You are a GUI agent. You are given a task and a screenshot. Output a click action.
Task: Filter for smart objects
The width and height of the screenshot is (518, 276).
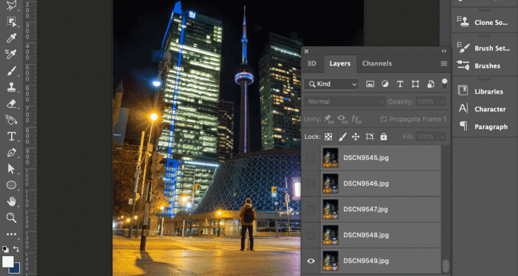click(430, 84)
